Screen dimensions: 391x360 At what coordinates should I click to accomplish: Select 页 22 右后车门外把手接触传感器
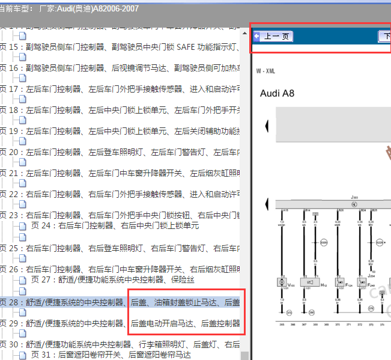tap(120, 194)
